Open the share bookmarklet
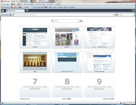 pos(72,7)
